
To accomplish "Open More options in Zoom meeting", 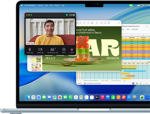I will pyautogui.click(x=64, y=49).
